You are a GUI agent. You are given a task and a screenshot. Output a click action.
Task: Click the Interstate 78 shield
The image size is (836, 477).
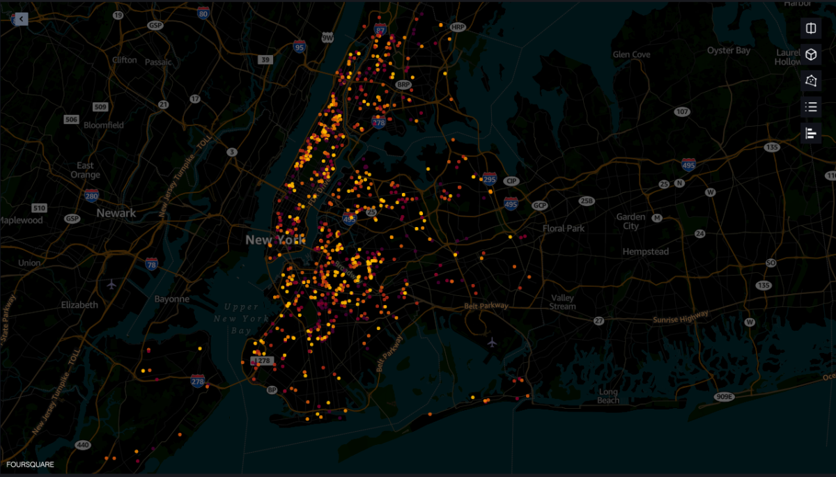point(152,263)
